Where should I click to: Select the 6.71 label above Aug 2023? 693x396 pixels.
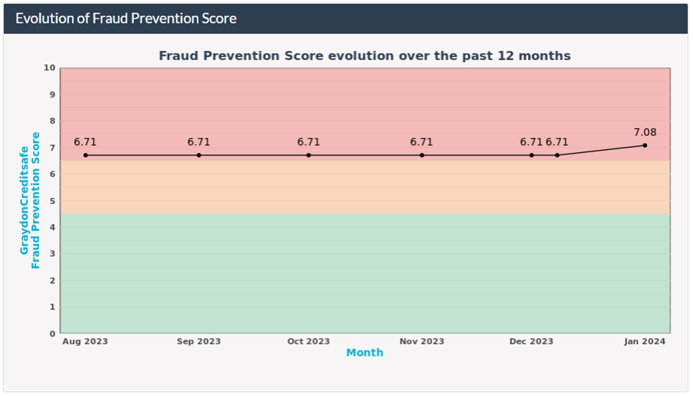coord(84,142)
